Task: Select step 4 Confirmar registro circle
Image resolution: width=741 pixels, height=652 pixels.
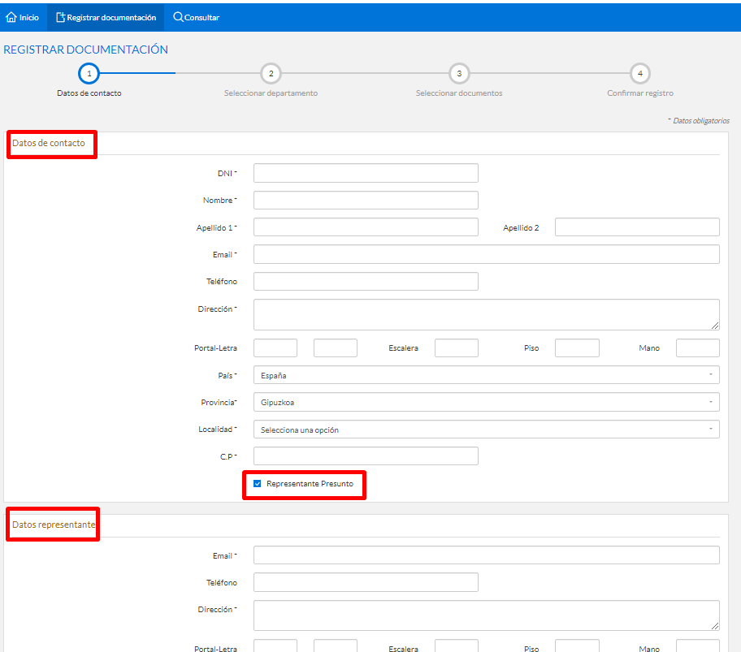Action: (640, 73)
